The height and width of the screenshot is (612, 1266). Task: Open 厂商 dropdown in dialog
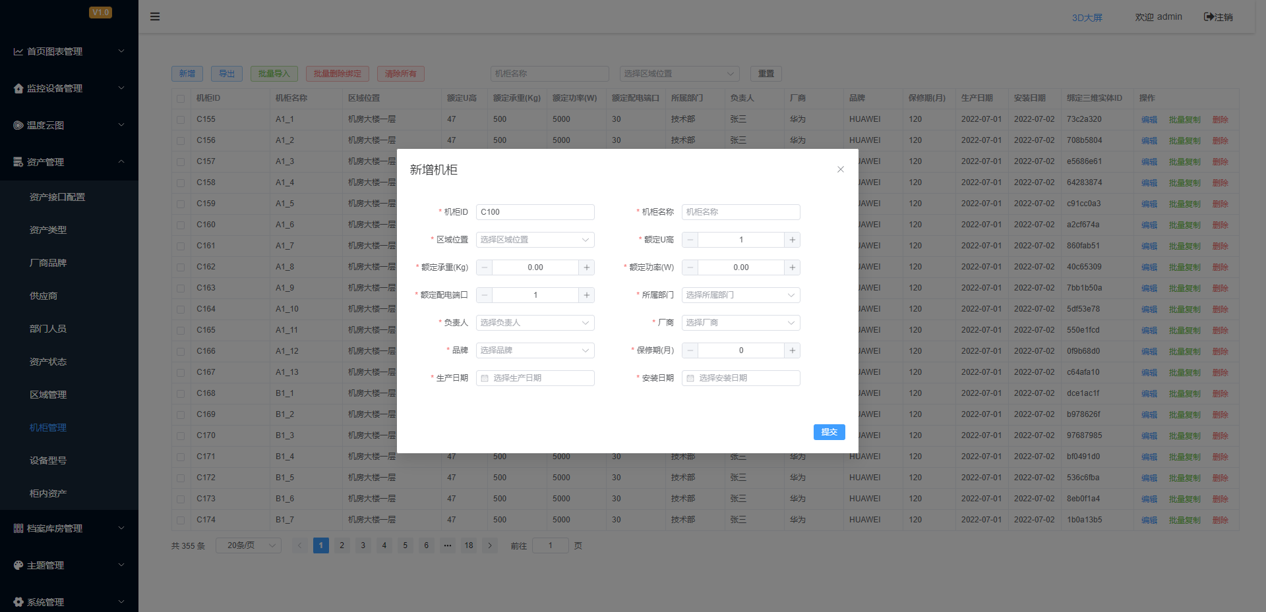point(741,323)
